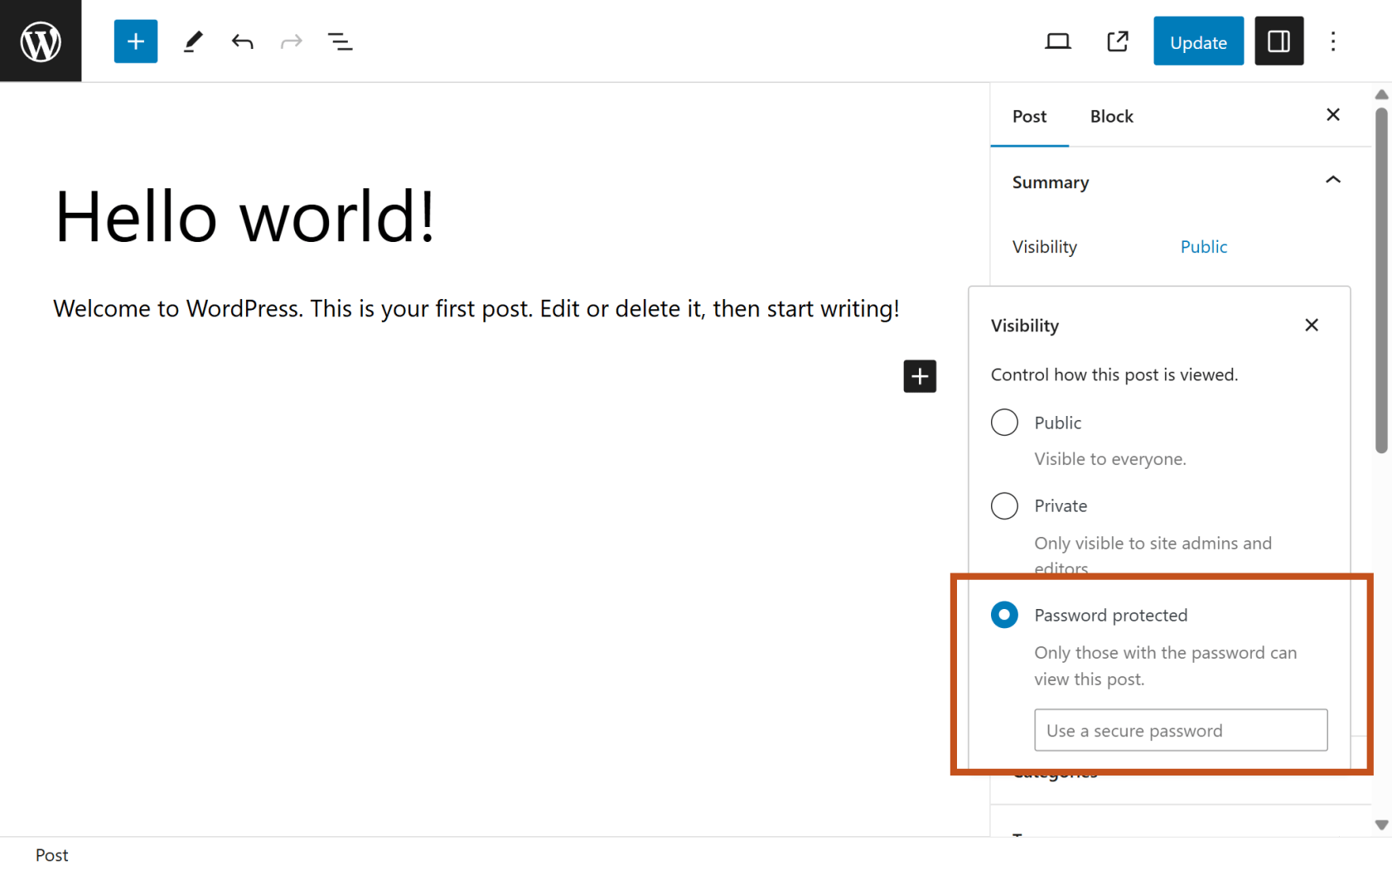Screen dimensions: 1392x870
Task: Open Document Overview list view
Action: [340, 41]
